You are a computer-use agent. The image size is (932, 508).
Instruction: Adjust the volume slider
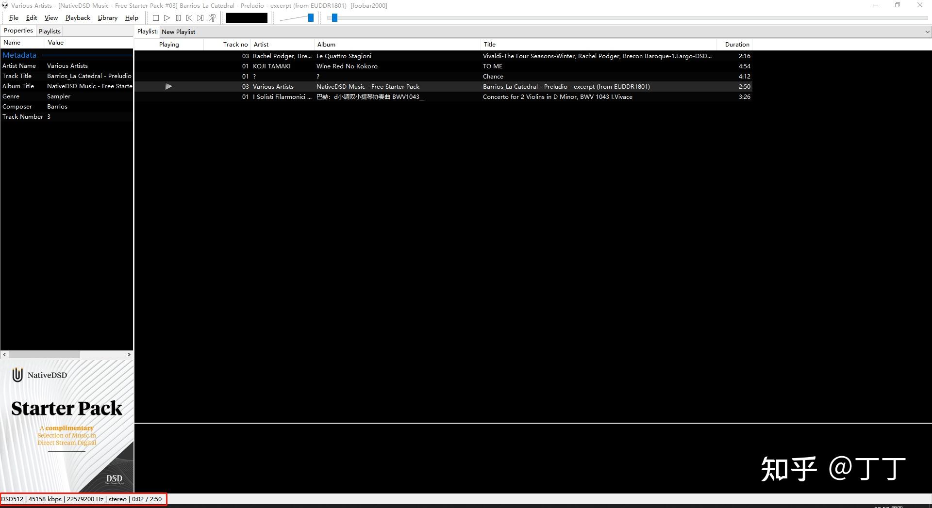click(311, 18)
